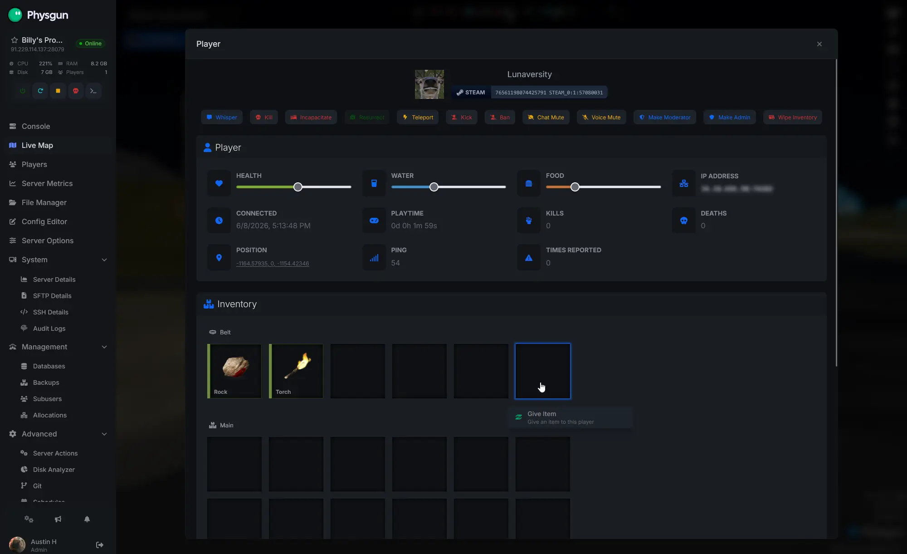This screenshot has width=907, height=554.
Task: Toggle Voice Mute for the player
Action: point(601,117)
